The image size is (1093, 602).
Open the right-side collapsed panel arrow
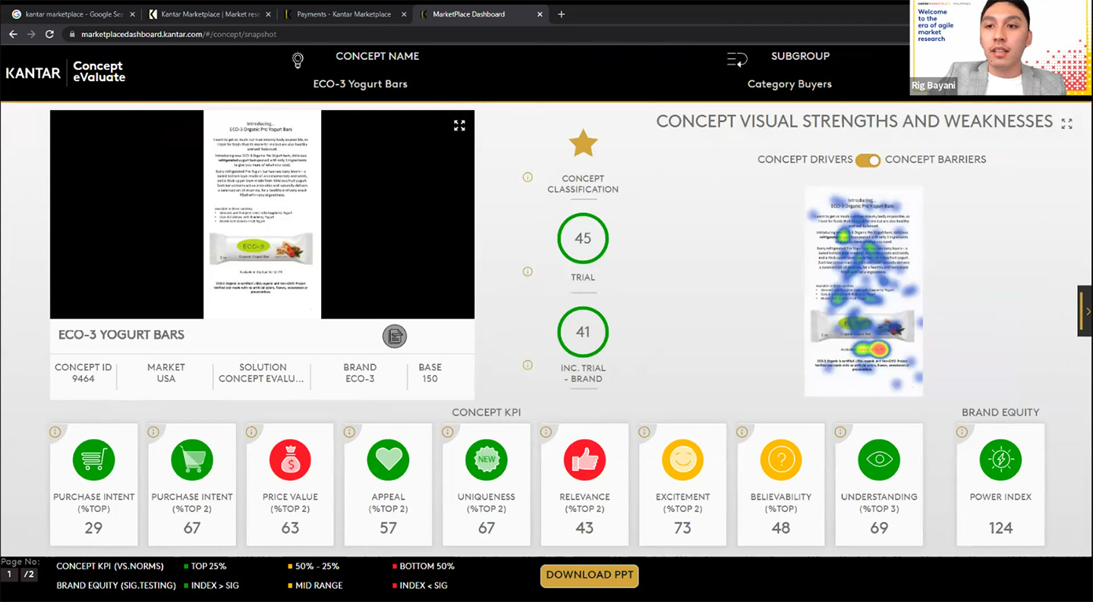(x=1086, y=311)
